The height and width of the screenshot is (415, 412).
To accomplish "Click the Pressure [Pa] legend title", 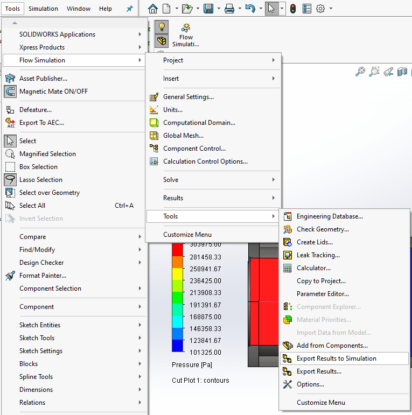I will (192, 365).
